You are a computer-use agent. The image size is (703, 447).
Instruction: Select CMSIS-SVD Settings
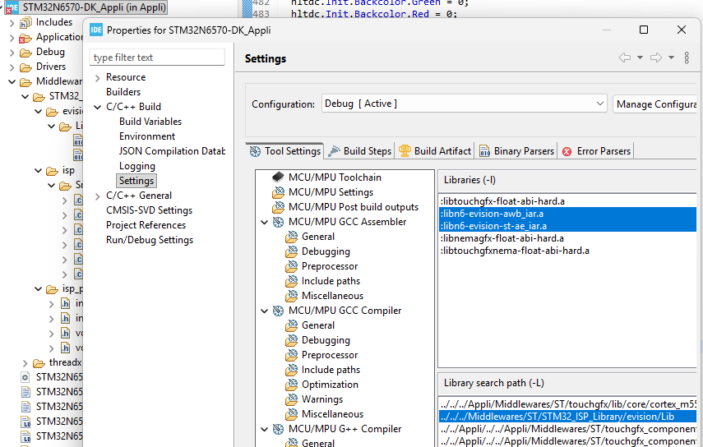tap(150, 210)
